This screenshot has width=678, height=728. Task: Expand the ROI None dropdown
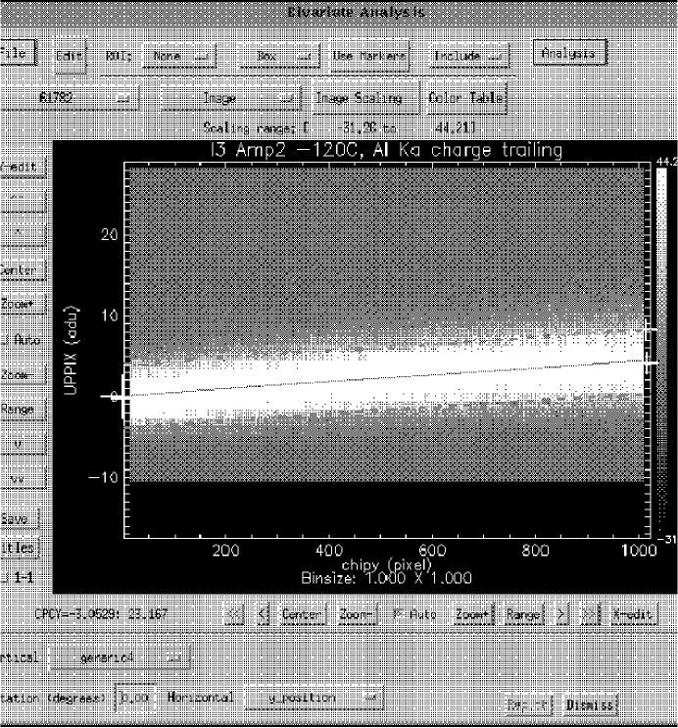pos(180,56)
